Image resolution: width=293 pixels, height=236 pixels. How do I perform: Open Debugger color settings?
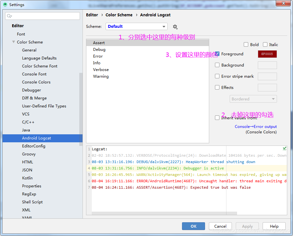point(31,90)
